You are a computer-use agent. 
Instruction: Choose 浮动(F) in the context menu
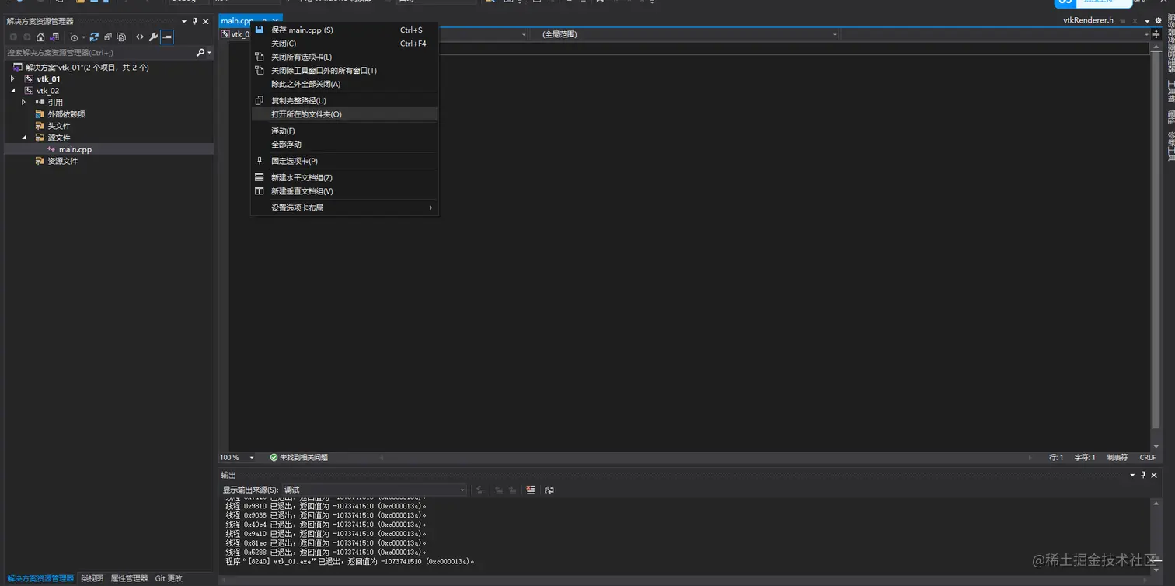point(344,131)
